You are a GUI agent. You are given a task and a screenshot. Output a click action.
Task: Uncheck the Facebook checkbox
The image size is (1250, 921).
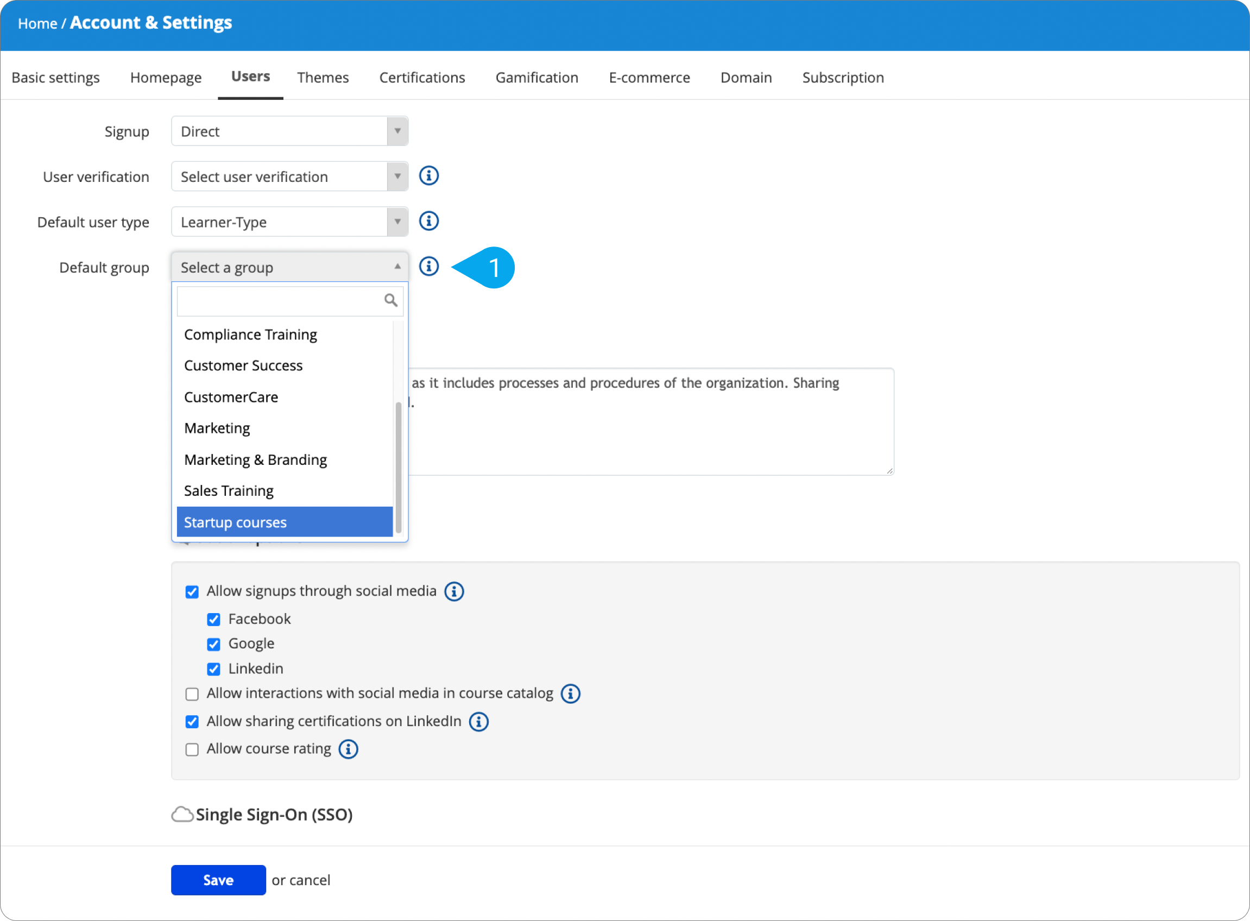tap(213, 620)
